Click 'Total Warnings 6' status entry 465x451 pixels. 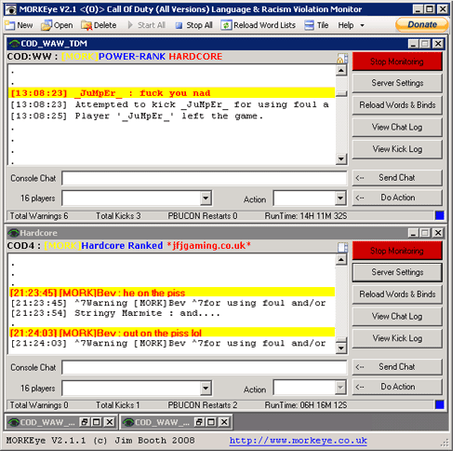point(39,216)
